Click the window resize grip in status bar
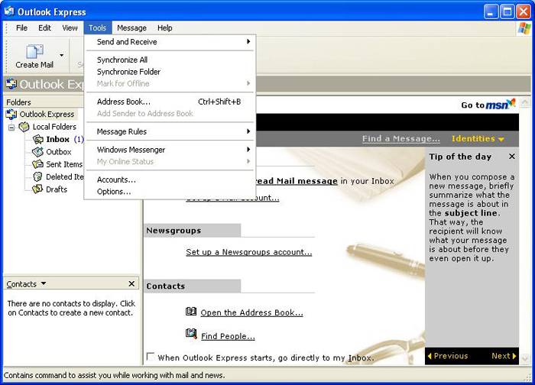Viewport: 535px width, 385px height. point(527,377)
